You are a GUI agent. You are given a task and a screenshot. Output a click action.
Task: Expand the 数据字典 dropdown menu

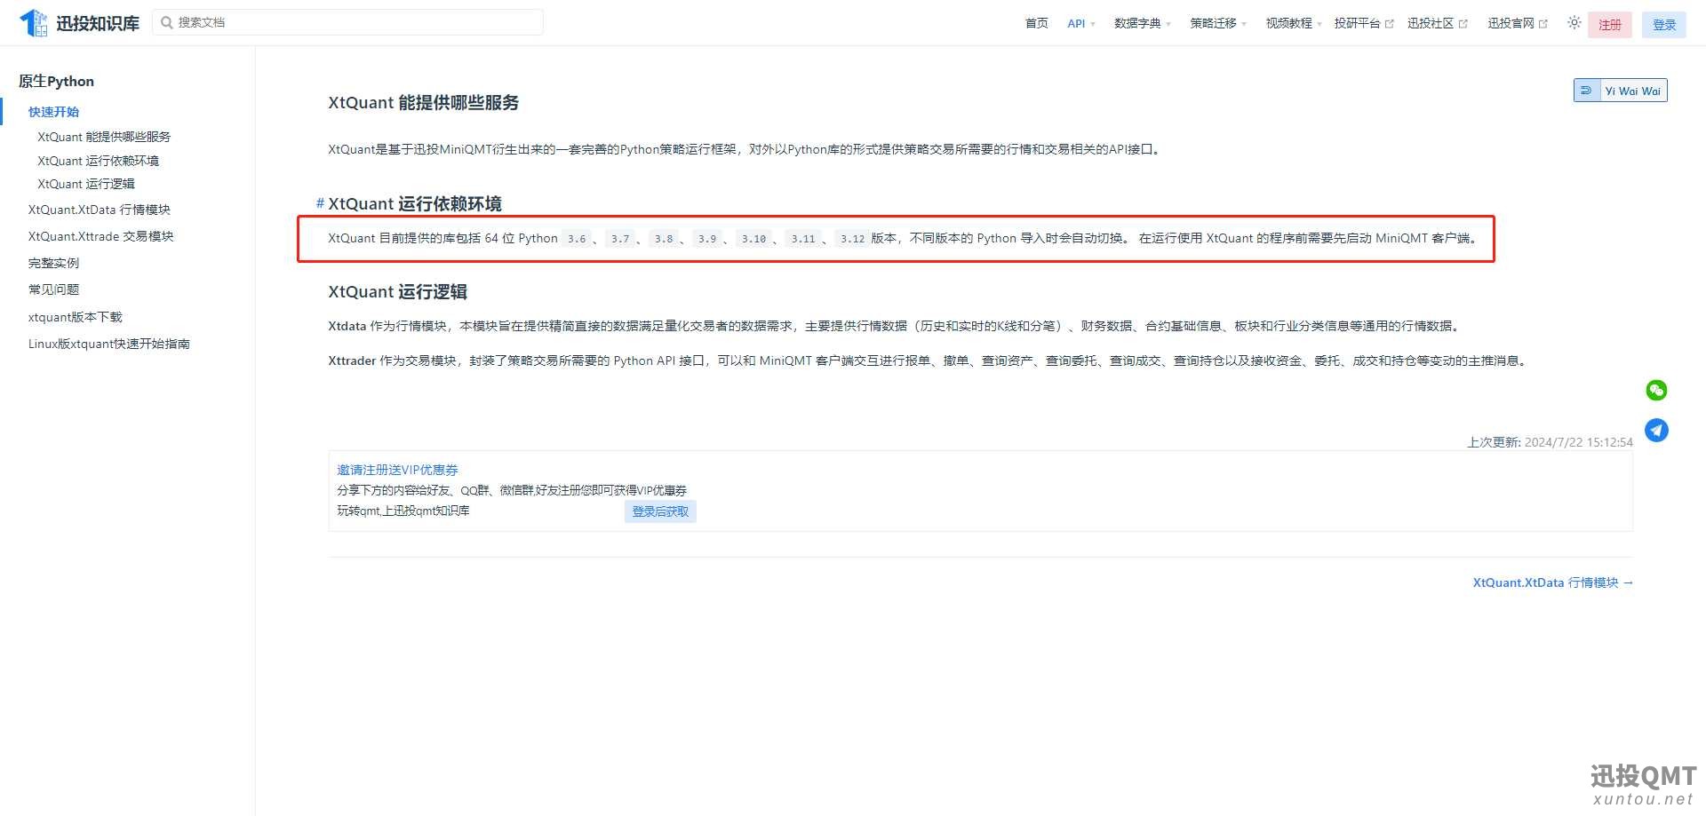tap(1143, 24)
